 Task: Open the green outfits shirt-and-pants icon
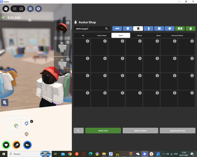[180, 29]
